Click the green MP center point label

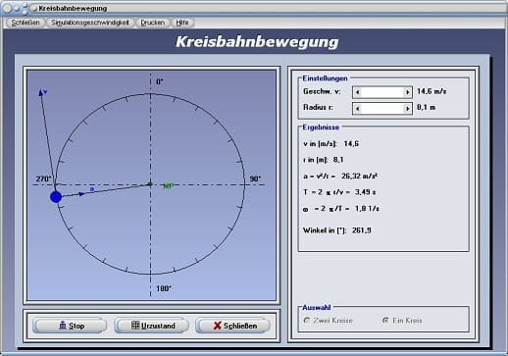tap(168, 186)
